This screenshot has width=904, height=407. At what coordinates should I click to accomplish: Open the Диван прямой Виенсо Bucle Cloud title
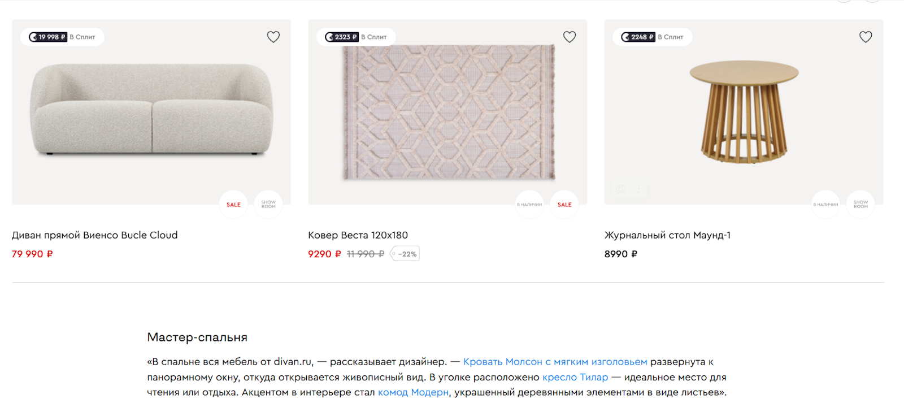coord(95,235)
